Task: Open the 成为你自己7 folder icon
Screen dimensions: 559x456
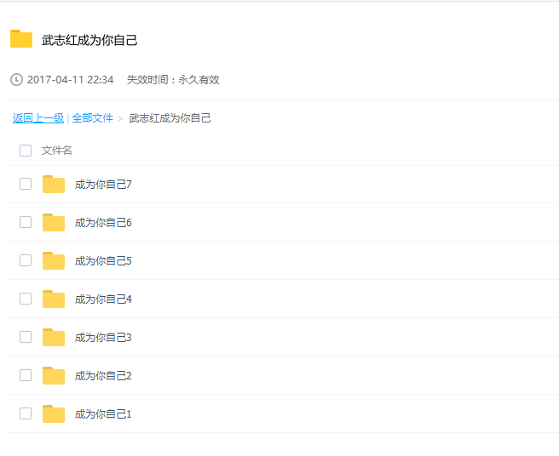Action: click(x=54, y=185)
